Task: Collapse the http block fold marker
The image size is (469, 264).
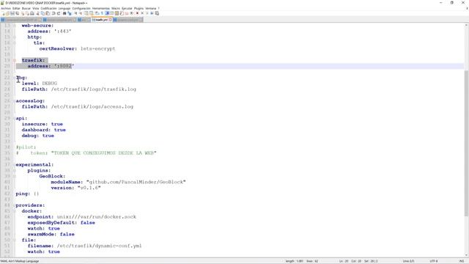Action: [14, 37]
